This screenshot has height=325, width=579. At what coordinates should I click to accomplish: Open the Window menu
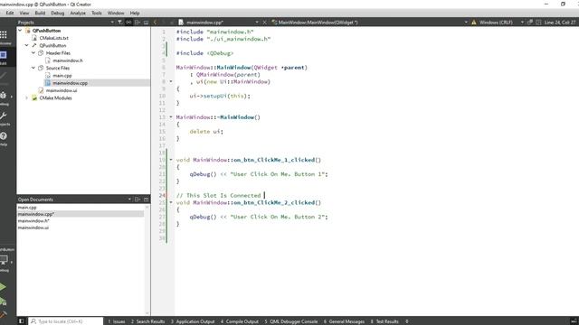click(x=116, y=13)
